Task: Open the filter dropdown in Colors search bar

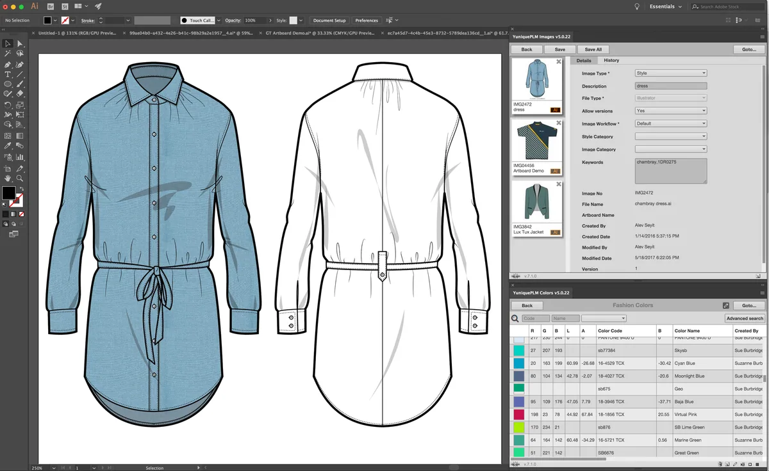Action: pyautogui.click(x=604, y=318)
